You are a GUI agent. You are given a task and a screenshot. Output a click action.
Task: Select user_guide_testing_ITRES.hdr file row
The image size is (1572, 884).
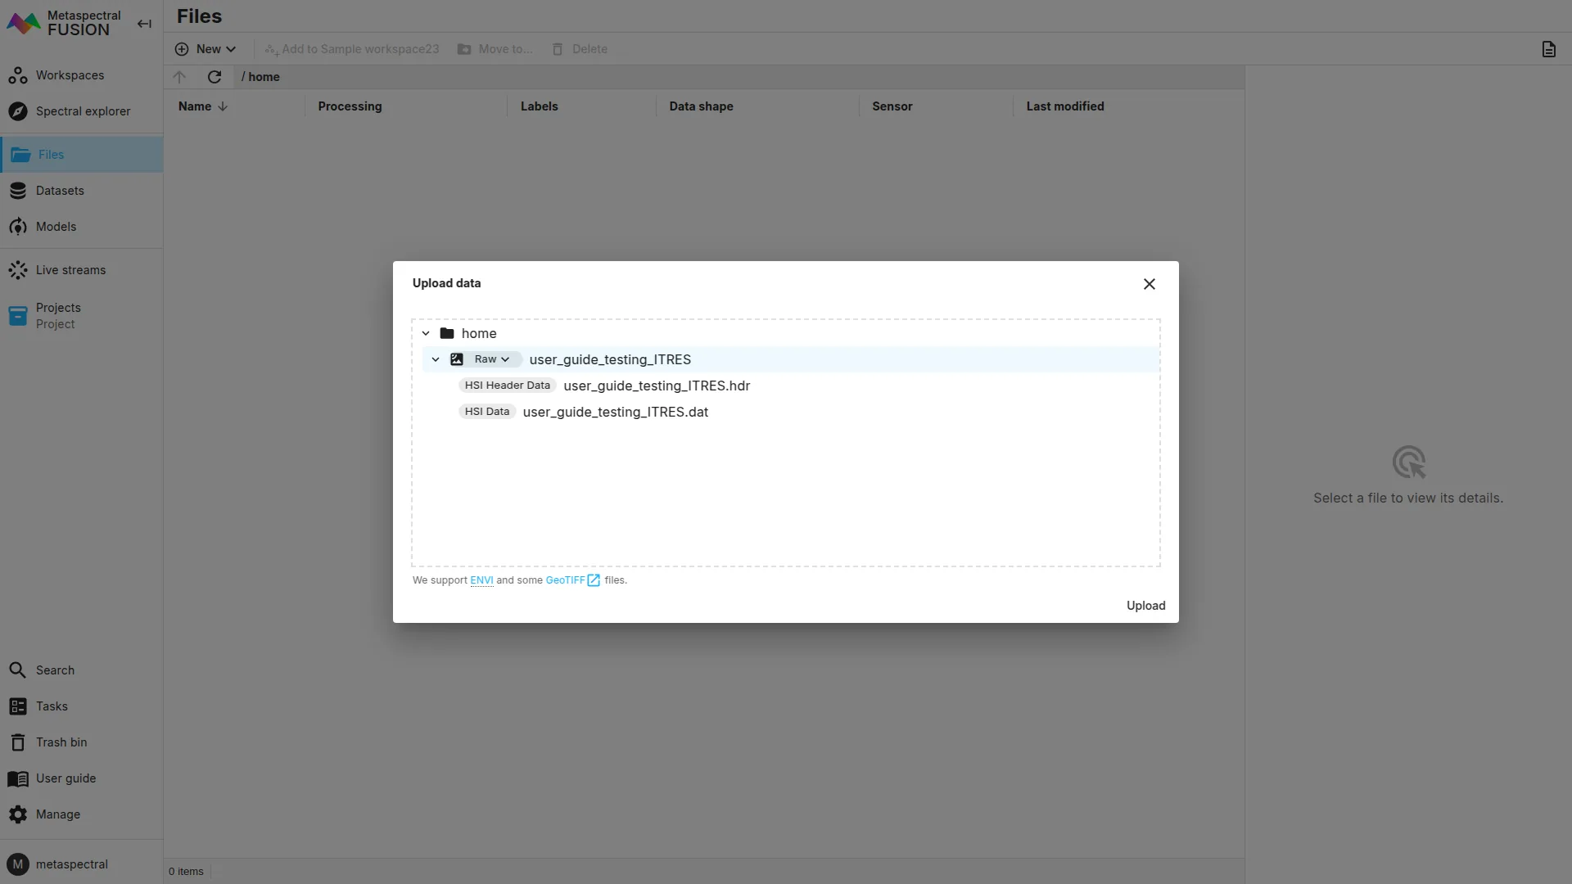(656, 386)
